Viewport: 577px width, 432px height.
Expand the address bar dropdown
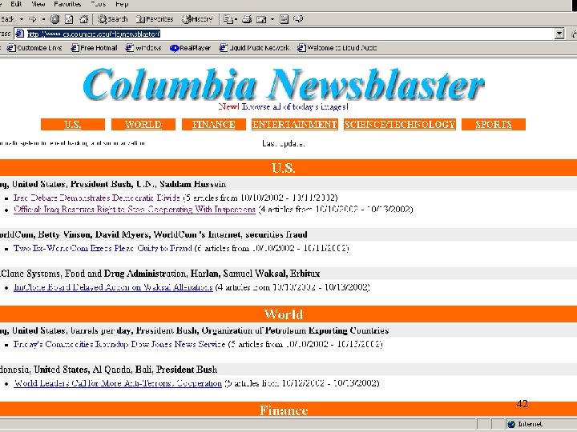[559, 34]
